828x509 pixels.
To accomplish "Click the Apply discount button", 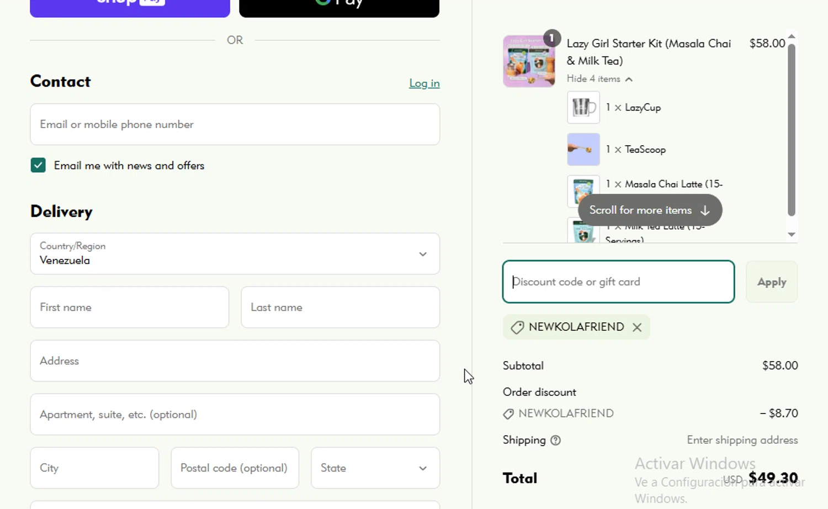I will (x=772, y=282).
